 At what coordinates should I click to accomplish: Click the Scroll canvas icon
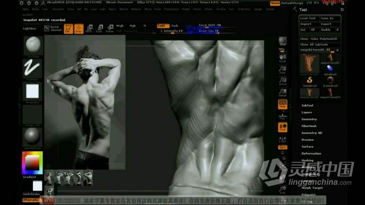[283, 58]
